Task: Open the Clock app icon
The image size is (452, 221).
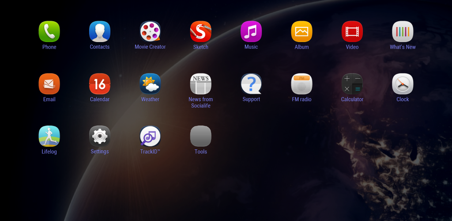Action: (x=403, y=84)
